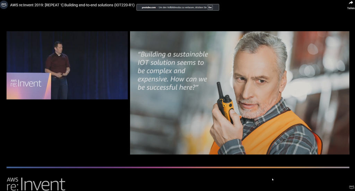Click the re:Invent logo on the stage podium

coord(26,83)
